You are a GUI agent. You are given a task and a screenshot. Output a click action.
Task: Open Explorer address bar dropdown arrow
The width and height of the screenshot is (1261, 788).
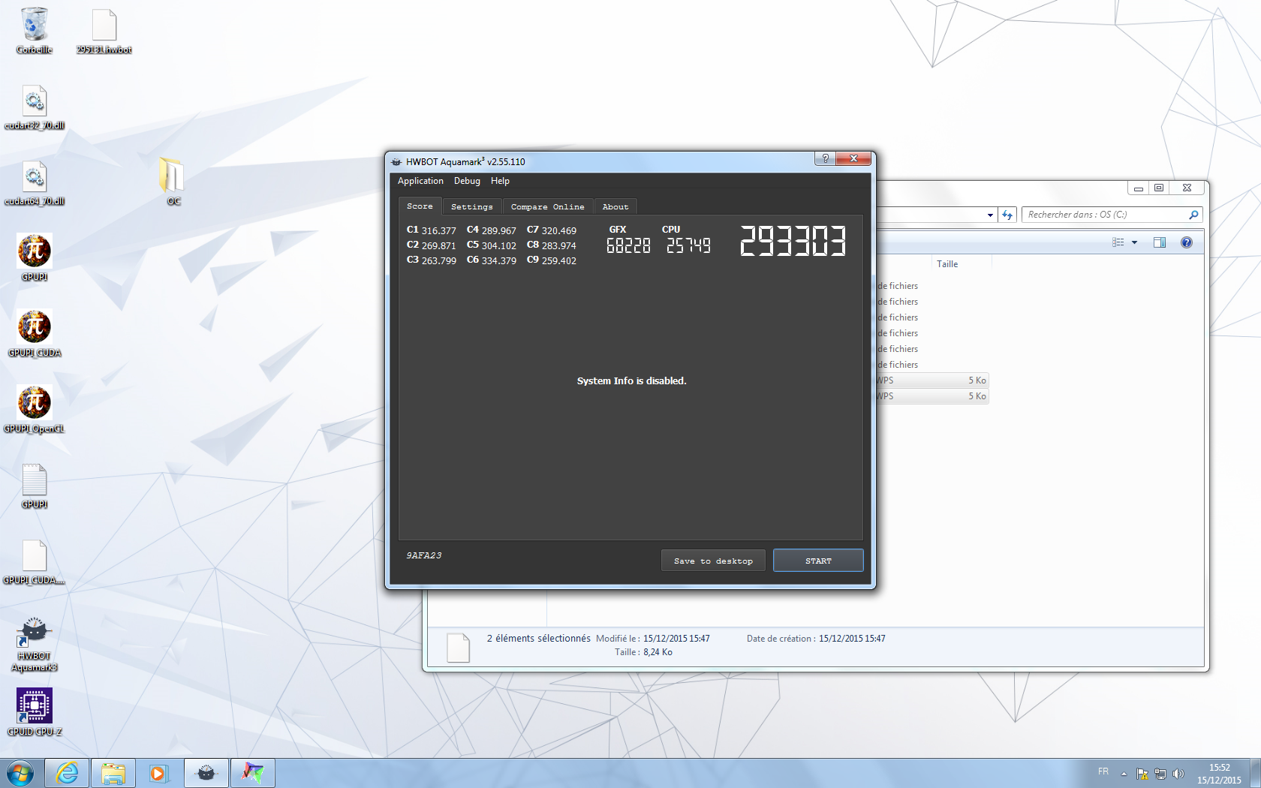coord(990,215)
